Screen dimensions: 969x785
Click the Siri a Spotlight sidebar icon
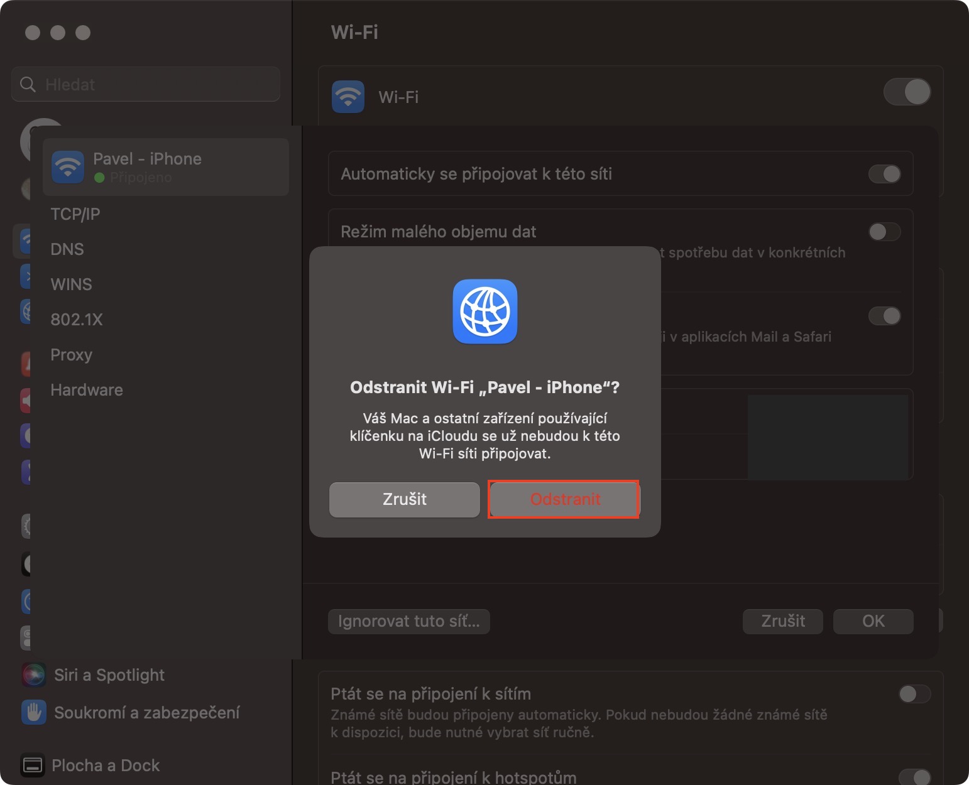(x=33, y=675)
